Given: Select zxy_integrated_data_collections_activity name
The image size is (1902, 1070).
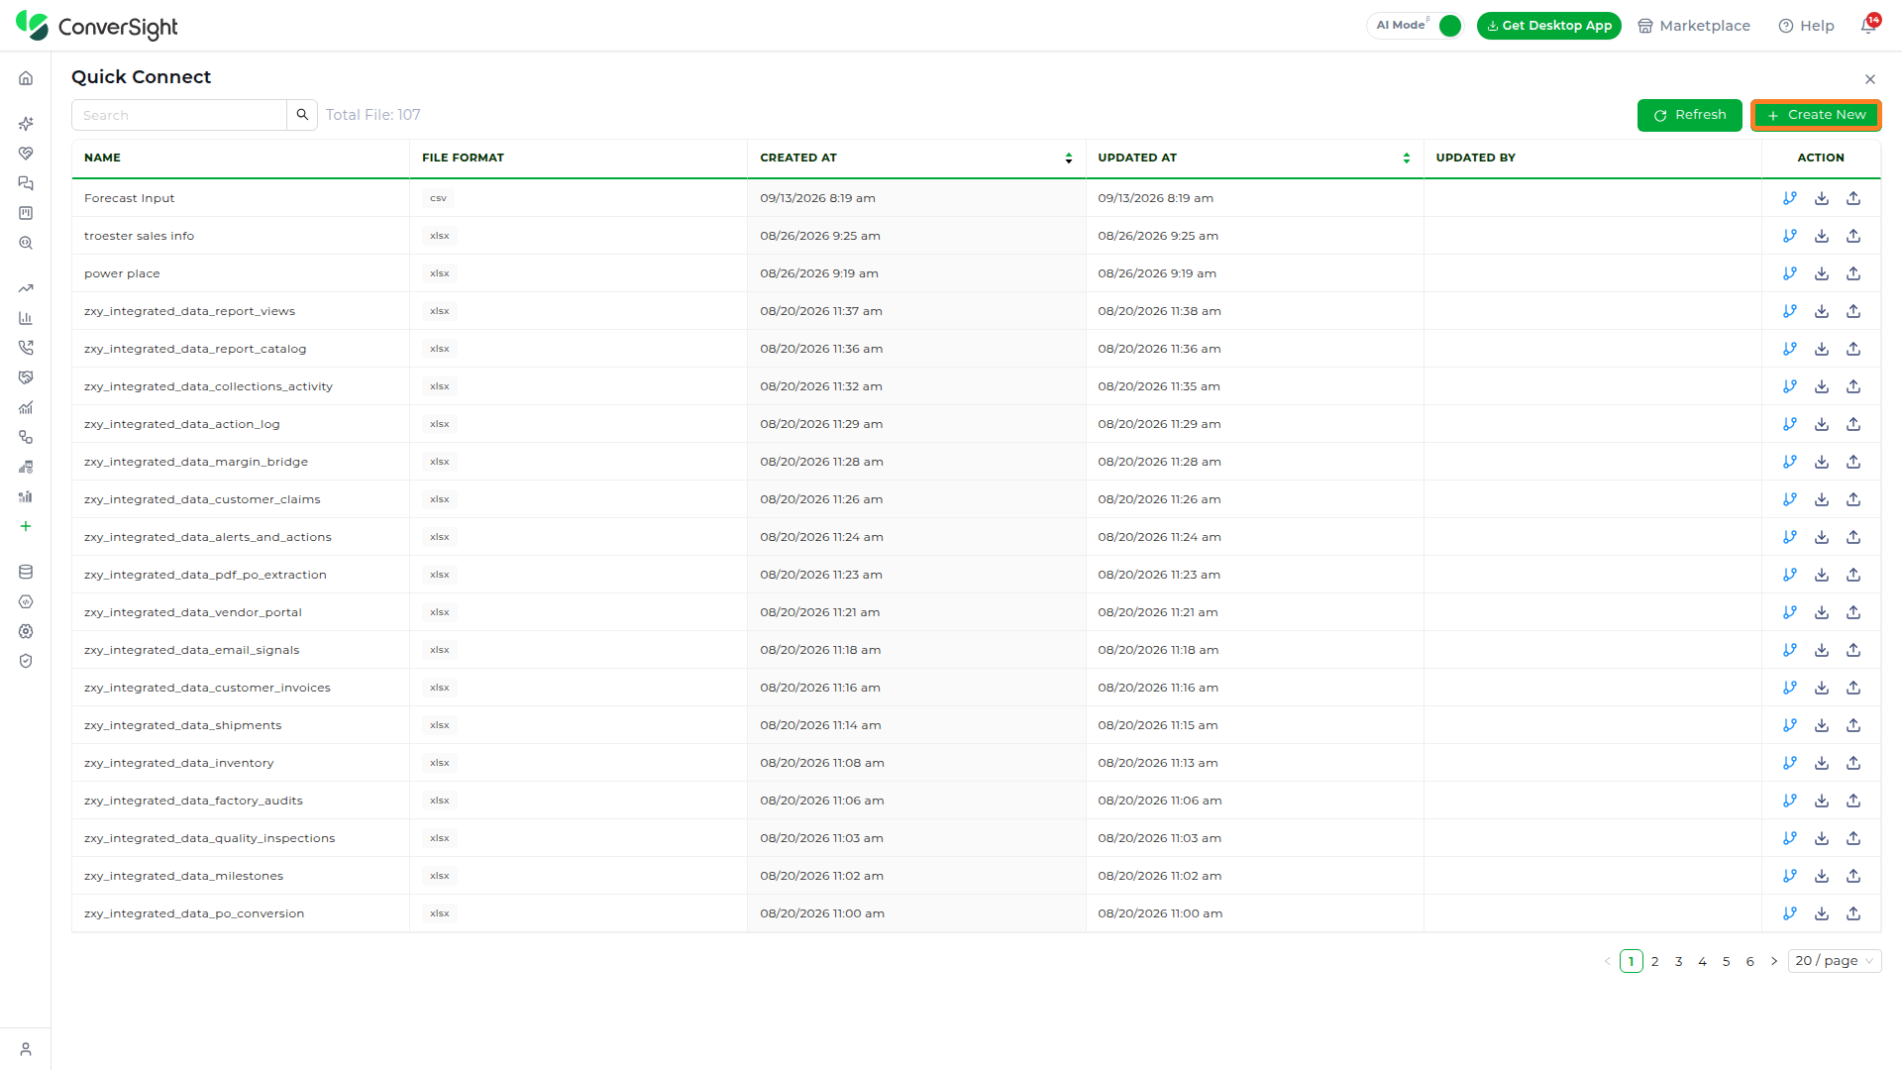Looking at the screenshot, I should click(x=208, y=386).
